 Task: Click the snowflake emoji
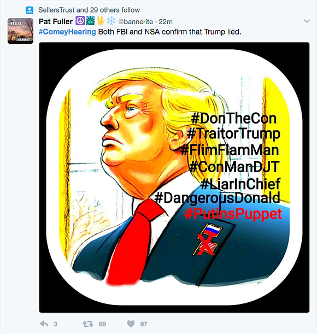(x=111, y=21)
